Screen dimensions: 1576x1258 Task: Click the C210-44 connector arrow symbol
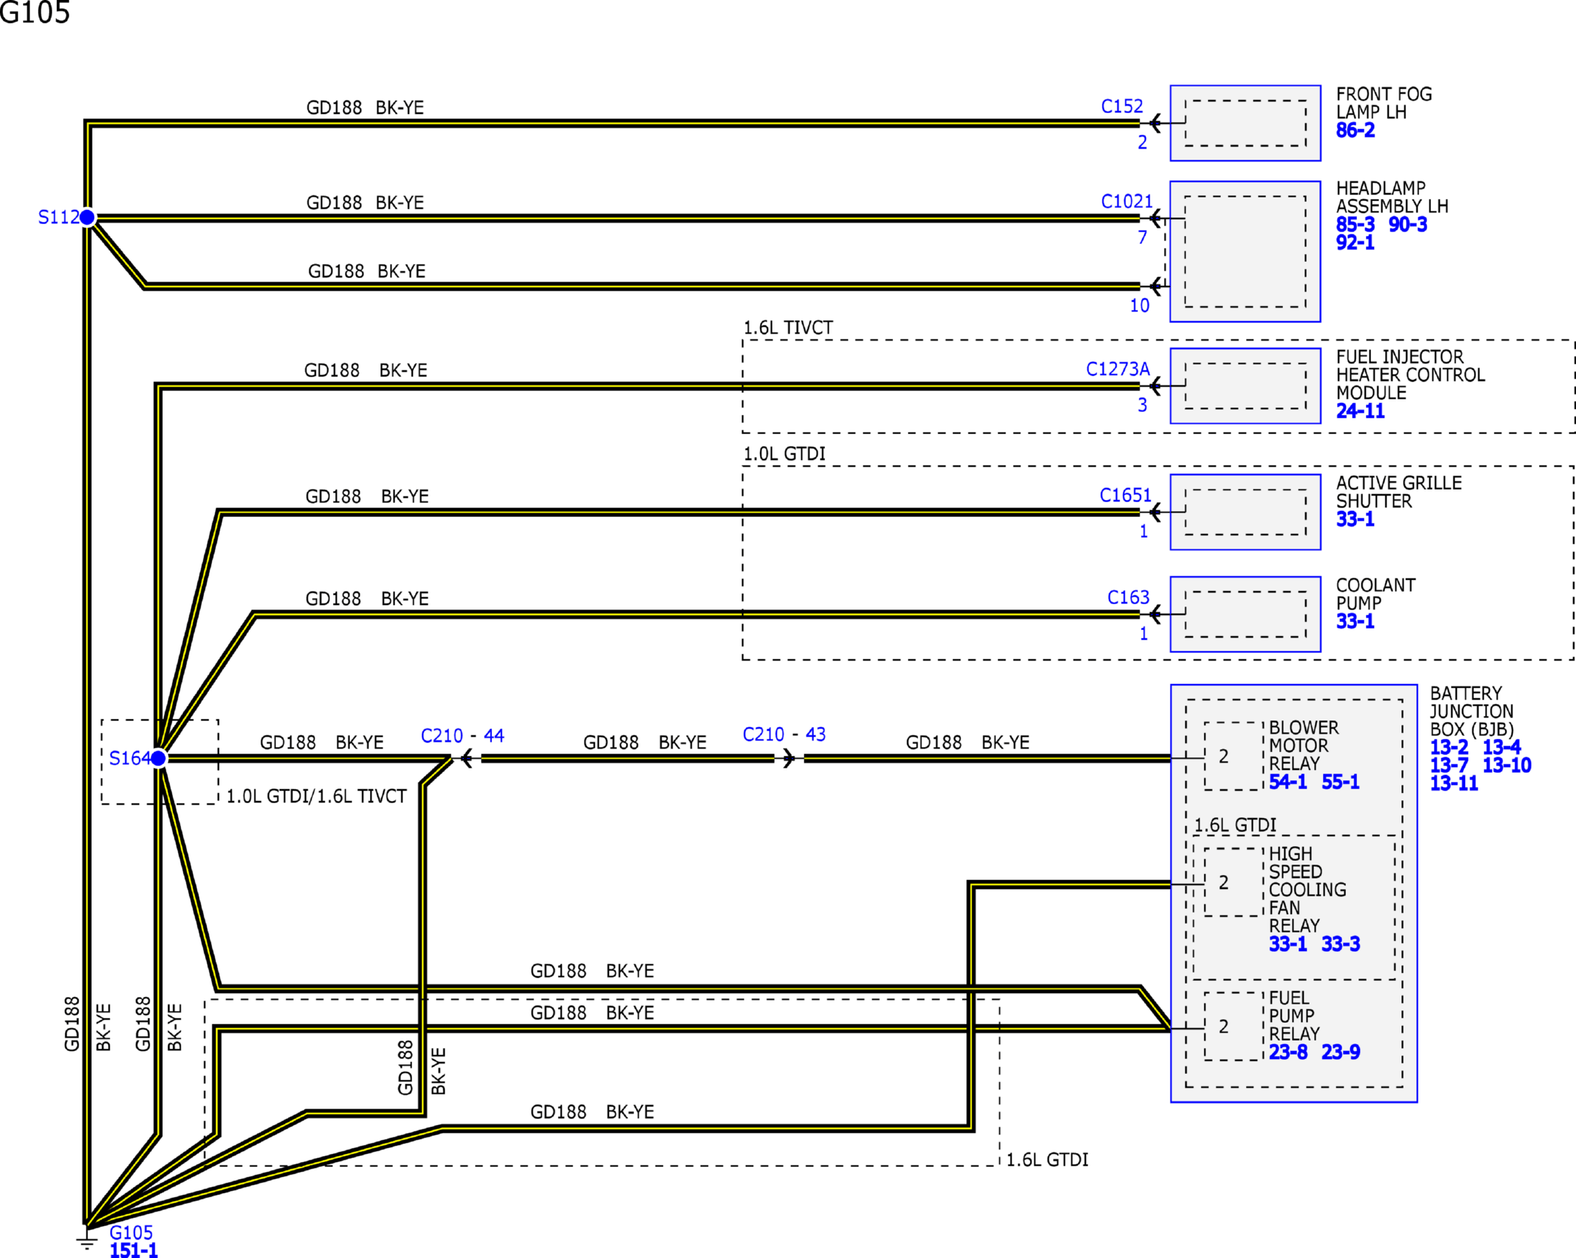[x=466, y=758]
